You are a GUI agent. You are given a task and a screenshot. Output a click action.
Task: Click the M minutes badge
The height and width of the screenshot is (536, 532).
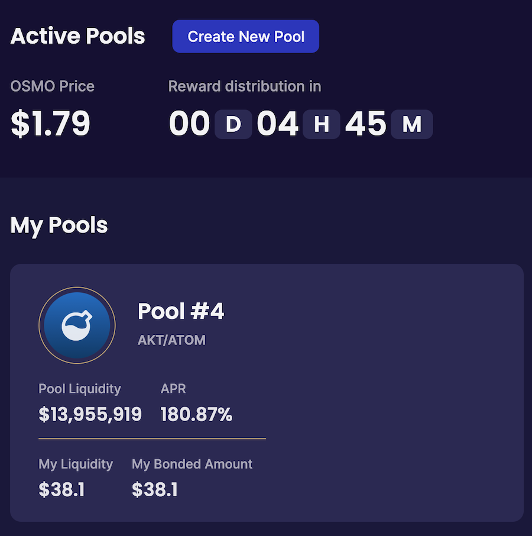412,124
